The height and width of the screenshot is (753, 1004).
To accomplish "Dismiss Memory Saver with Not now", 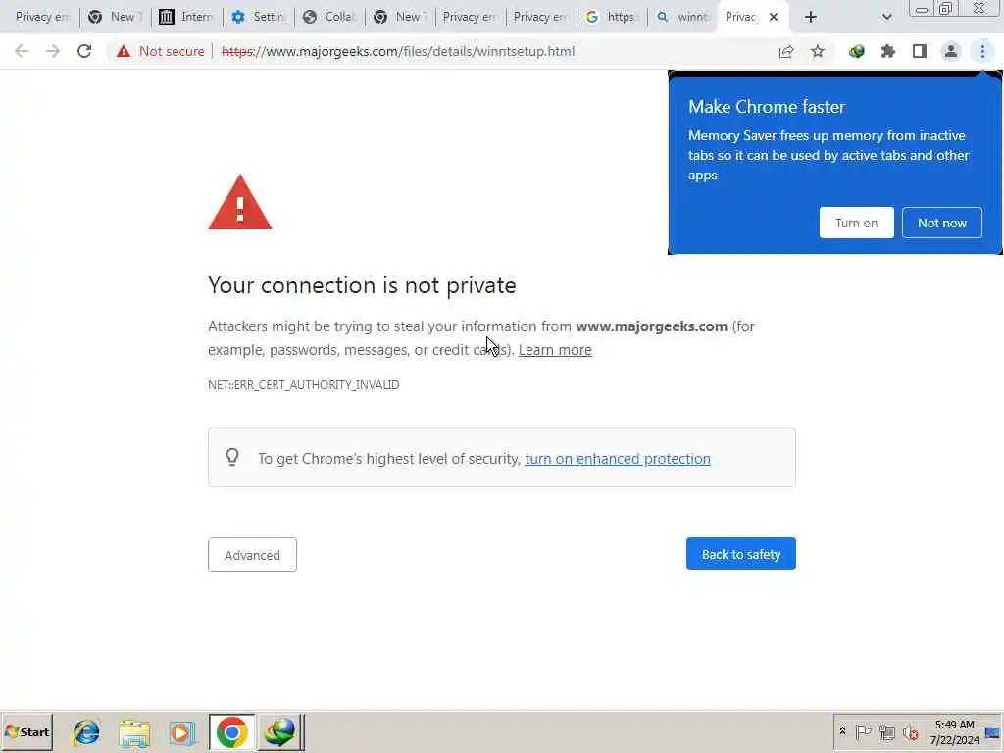I will pyautogui.click(x=942, y=223).
